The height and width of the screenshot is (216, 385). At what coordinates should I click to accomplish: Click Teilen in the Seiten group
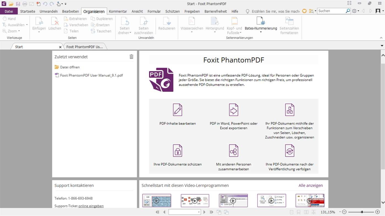(71, 31)
